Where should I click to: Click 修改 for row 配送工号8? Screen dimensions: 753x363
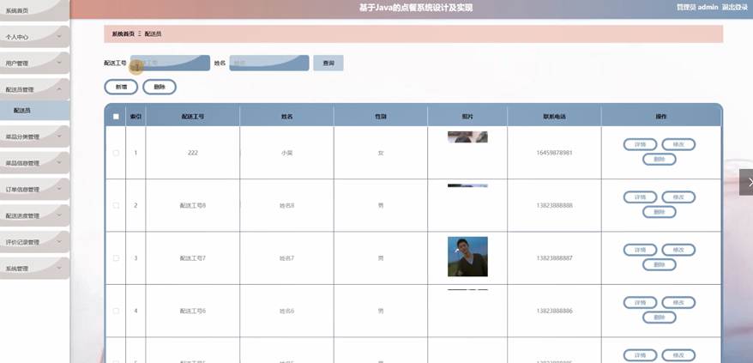point(678,197)
